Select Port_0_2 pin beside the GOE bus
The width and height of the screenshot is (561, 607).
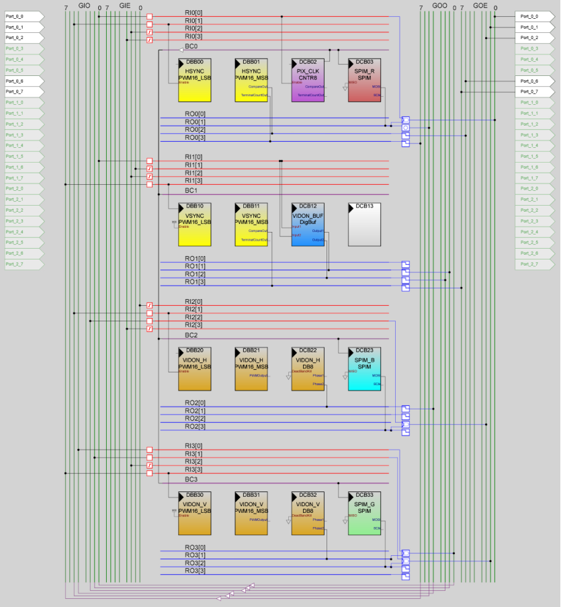pos(535,38)
